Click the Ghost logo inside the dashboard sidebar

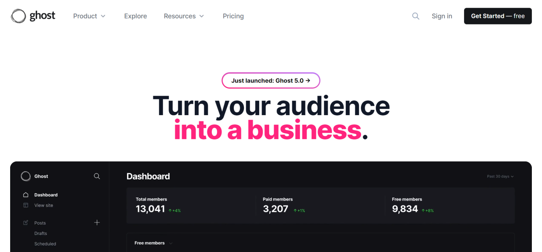(x=25, y=176)
